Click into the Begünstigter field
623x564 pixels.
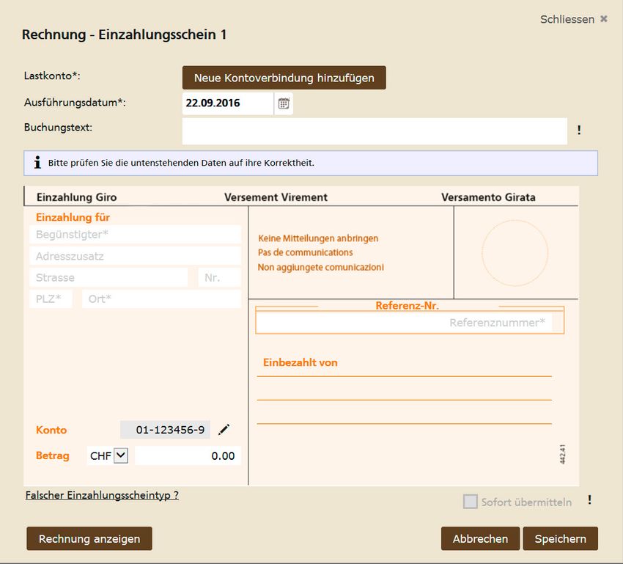pos(136,235)
